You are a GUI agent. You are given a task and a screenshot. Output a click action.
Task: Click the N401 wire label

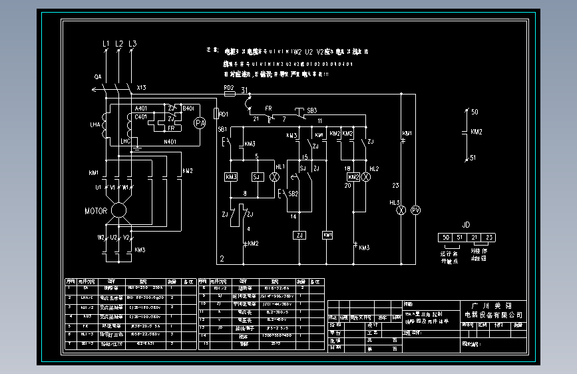(x=170, y=142)
